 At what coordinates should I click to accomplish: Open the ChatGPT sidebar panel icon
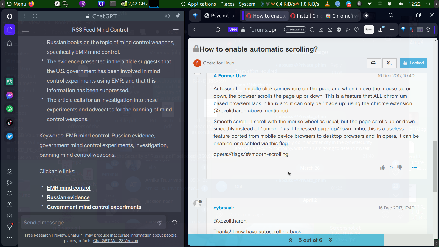(10, 82)
